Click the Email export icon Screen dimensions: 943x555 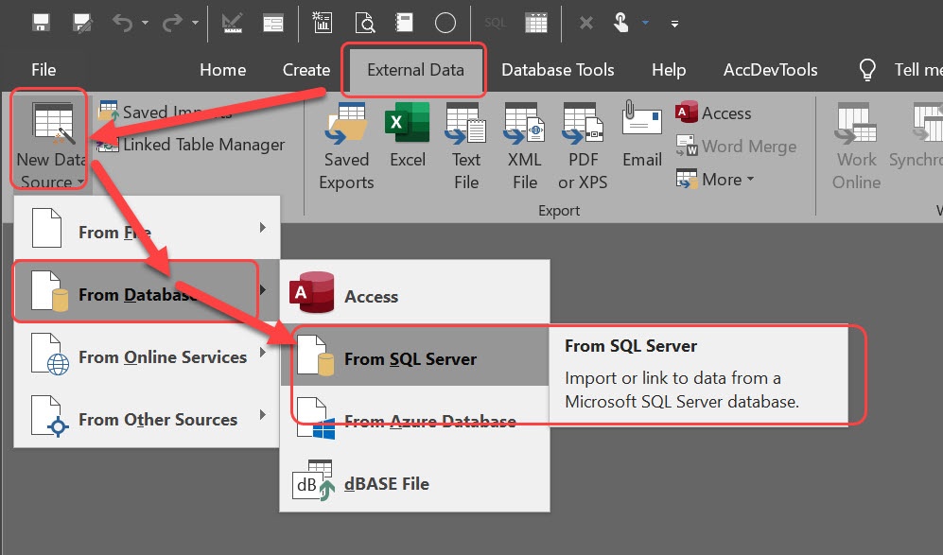641,134
